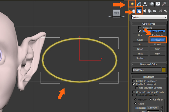Choose the Text spline button
Screen dimensions: 169x112
click(140, 53)
